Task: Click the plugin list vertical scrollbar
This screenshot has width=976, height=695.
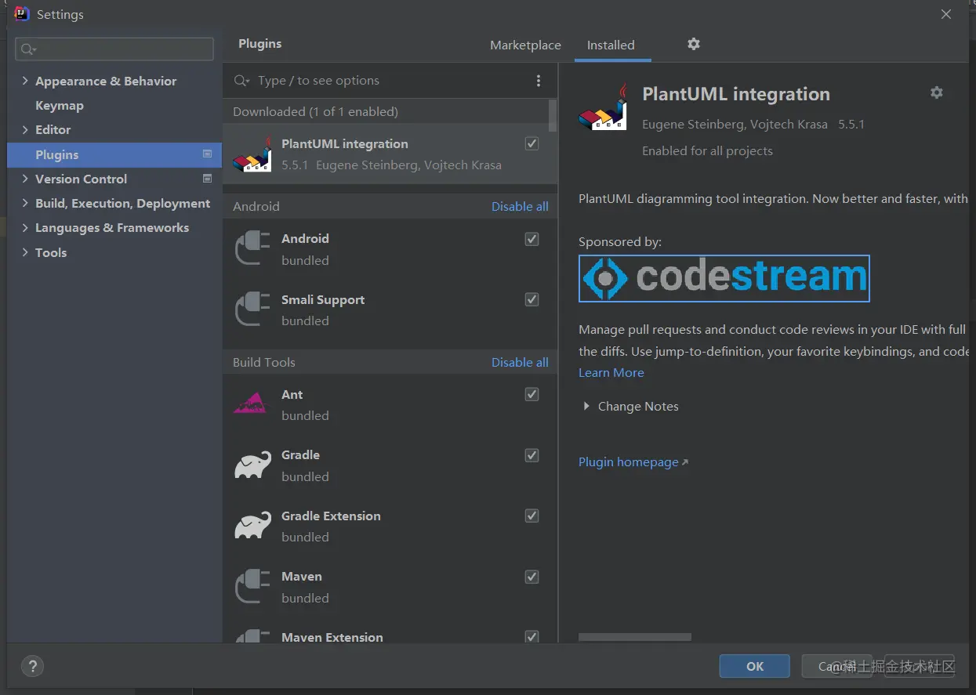Action: pos(553,115)
